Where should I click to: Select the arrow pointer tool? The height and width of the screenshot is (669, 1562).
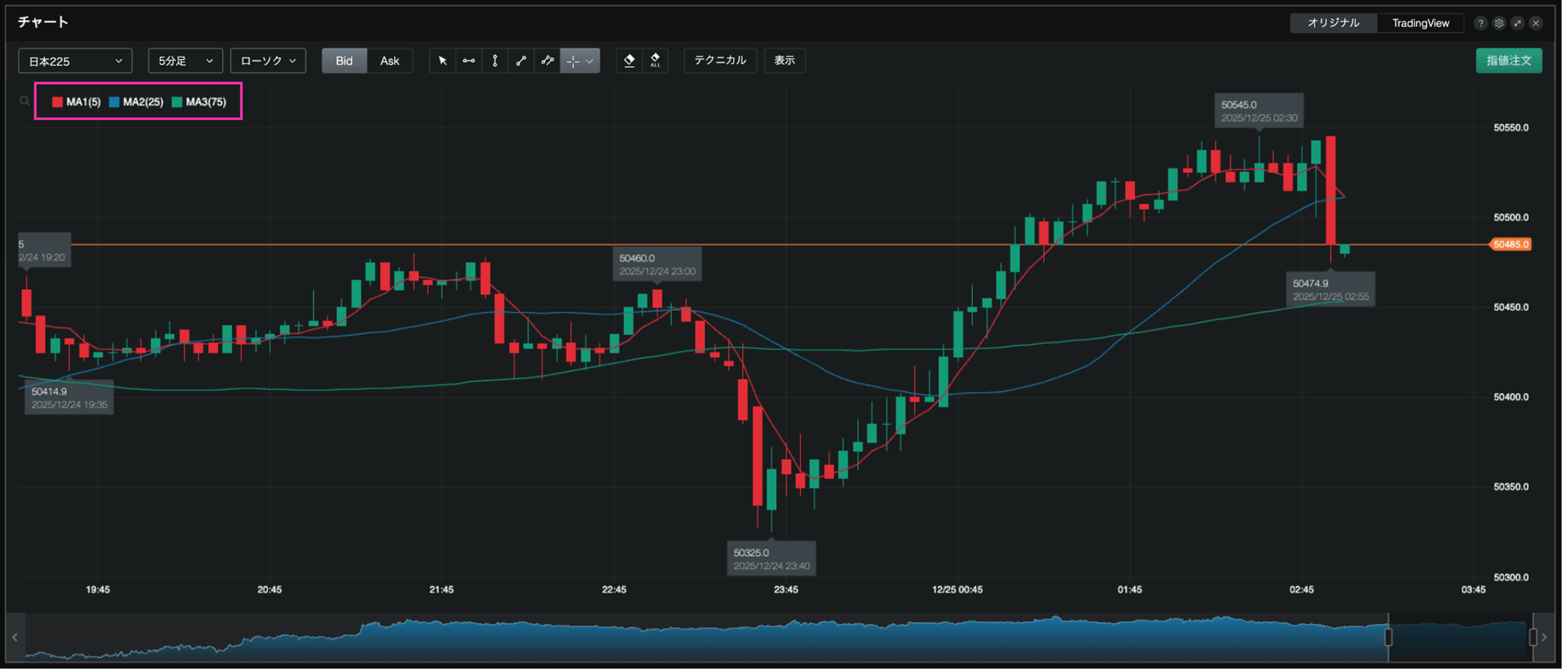[442, 60]
